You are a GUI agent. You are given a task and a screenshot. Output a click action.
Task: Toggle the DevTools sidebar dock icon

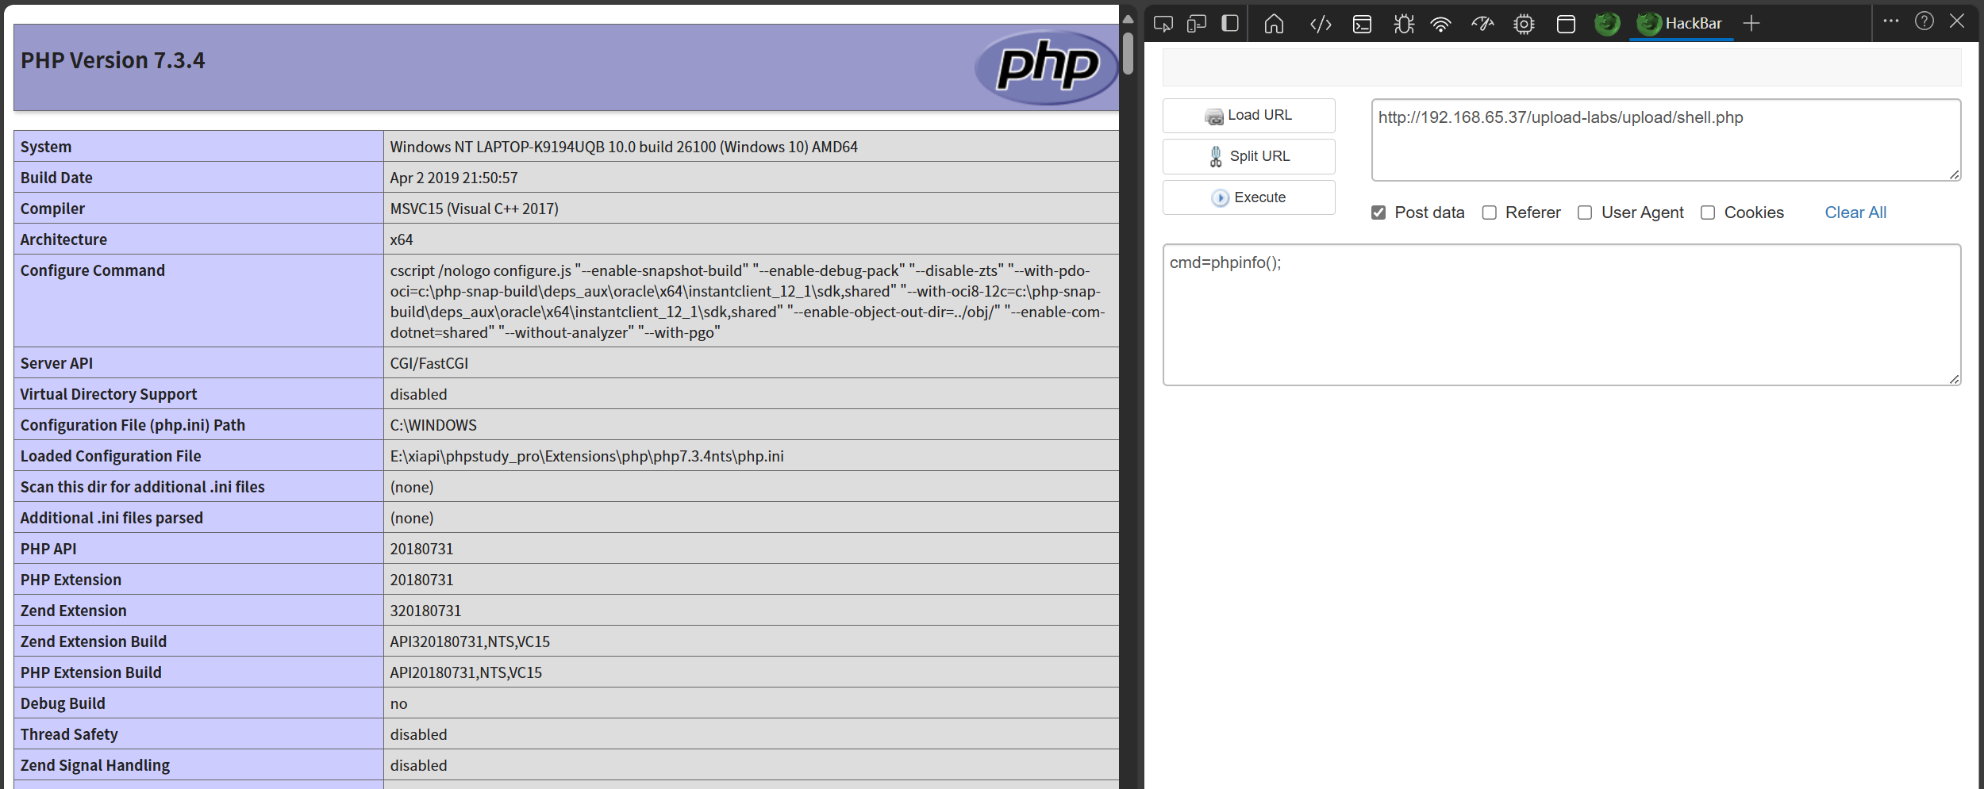(1230, 23)
